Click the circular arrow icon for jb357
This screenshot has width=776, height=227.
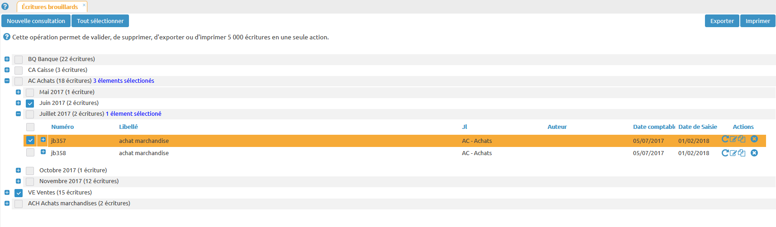pyautogui.click(x=725, y=139)
